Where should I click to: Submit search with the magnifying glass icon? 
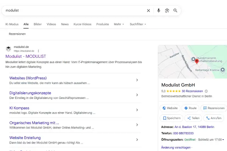pos(175,11)
